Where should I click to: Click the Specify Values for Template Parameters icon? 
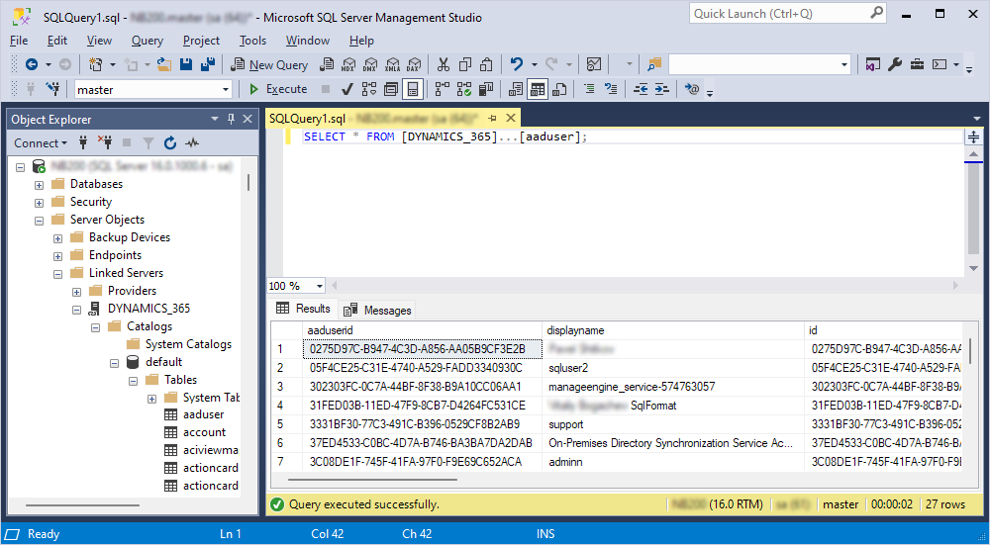pyautogui.click(x=693, y=90)
